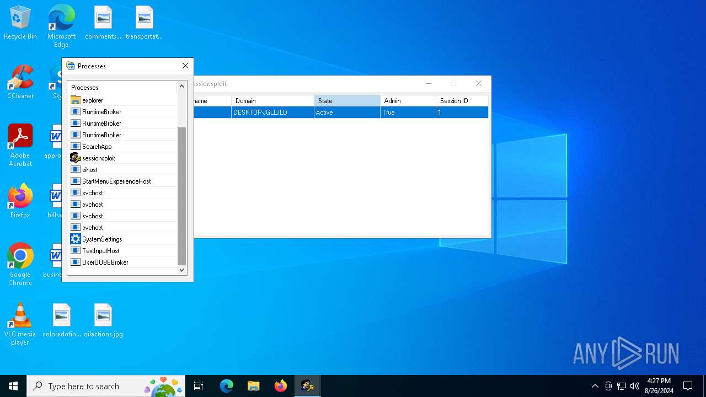The width and height of the screenshot is (706, 397).
Task: Click DESKTOP-JGLLJLD domain cell
Action: [x=272, y=112]
